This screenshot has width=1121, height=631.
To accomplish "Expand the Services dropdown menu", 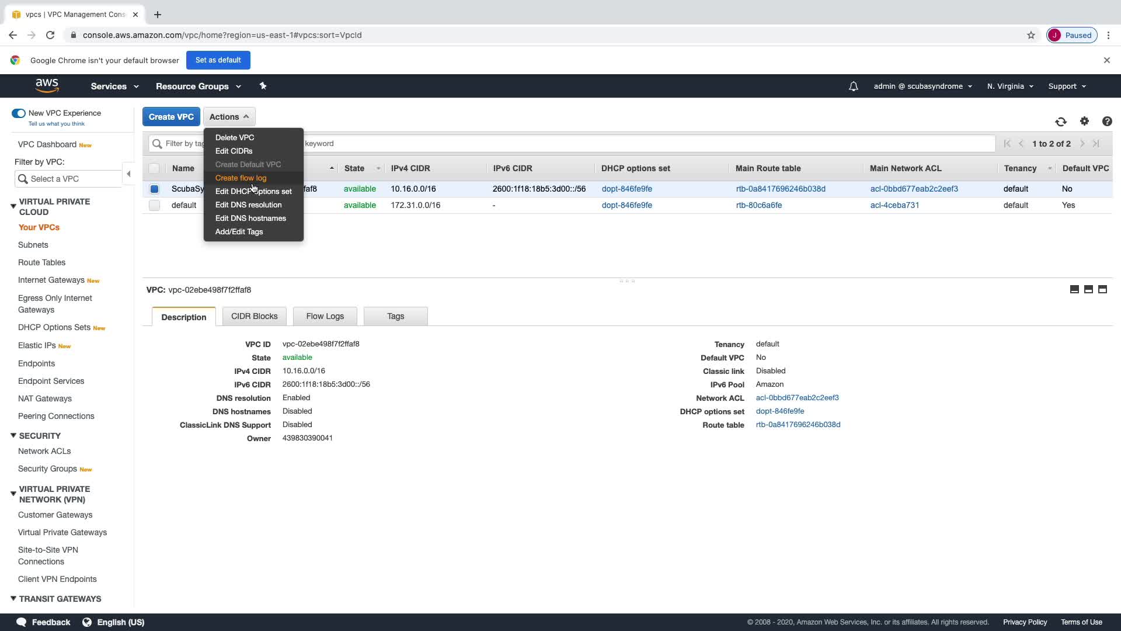I will click(114, 86).
